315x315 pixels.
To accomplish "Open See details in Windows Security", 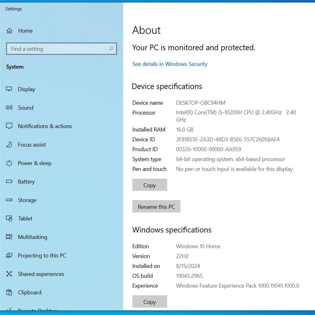I will point(170,64).
